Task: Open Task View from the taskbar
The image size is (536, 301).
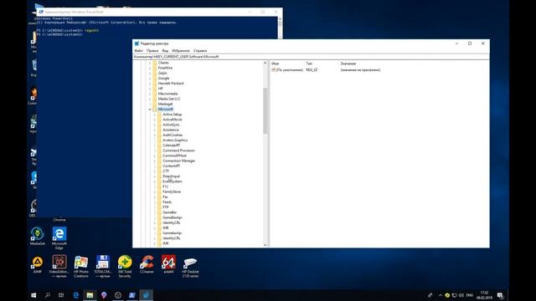Action: pyautogui.click(x=61, y=295)
